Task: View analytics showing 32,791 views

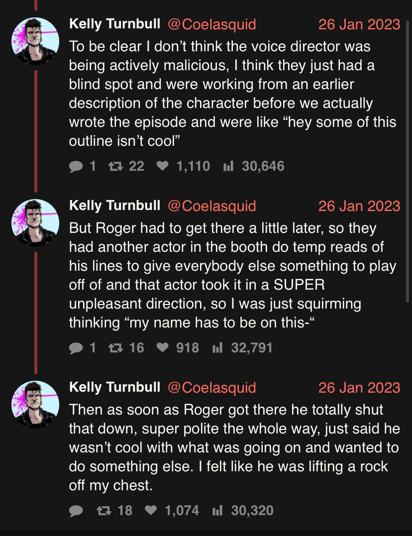Action: point(217,348)
